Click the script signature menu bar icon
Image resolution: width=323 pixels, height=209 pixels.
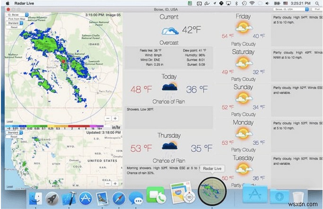click(207, 3)
